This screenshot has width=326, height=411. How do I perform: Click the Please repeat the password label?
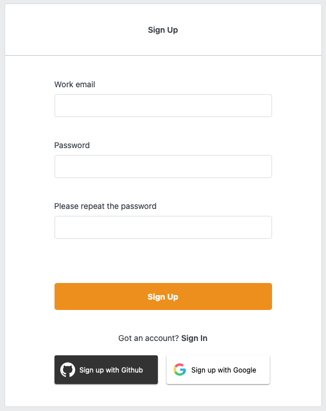pyautogui.click(x=106, y=206)
